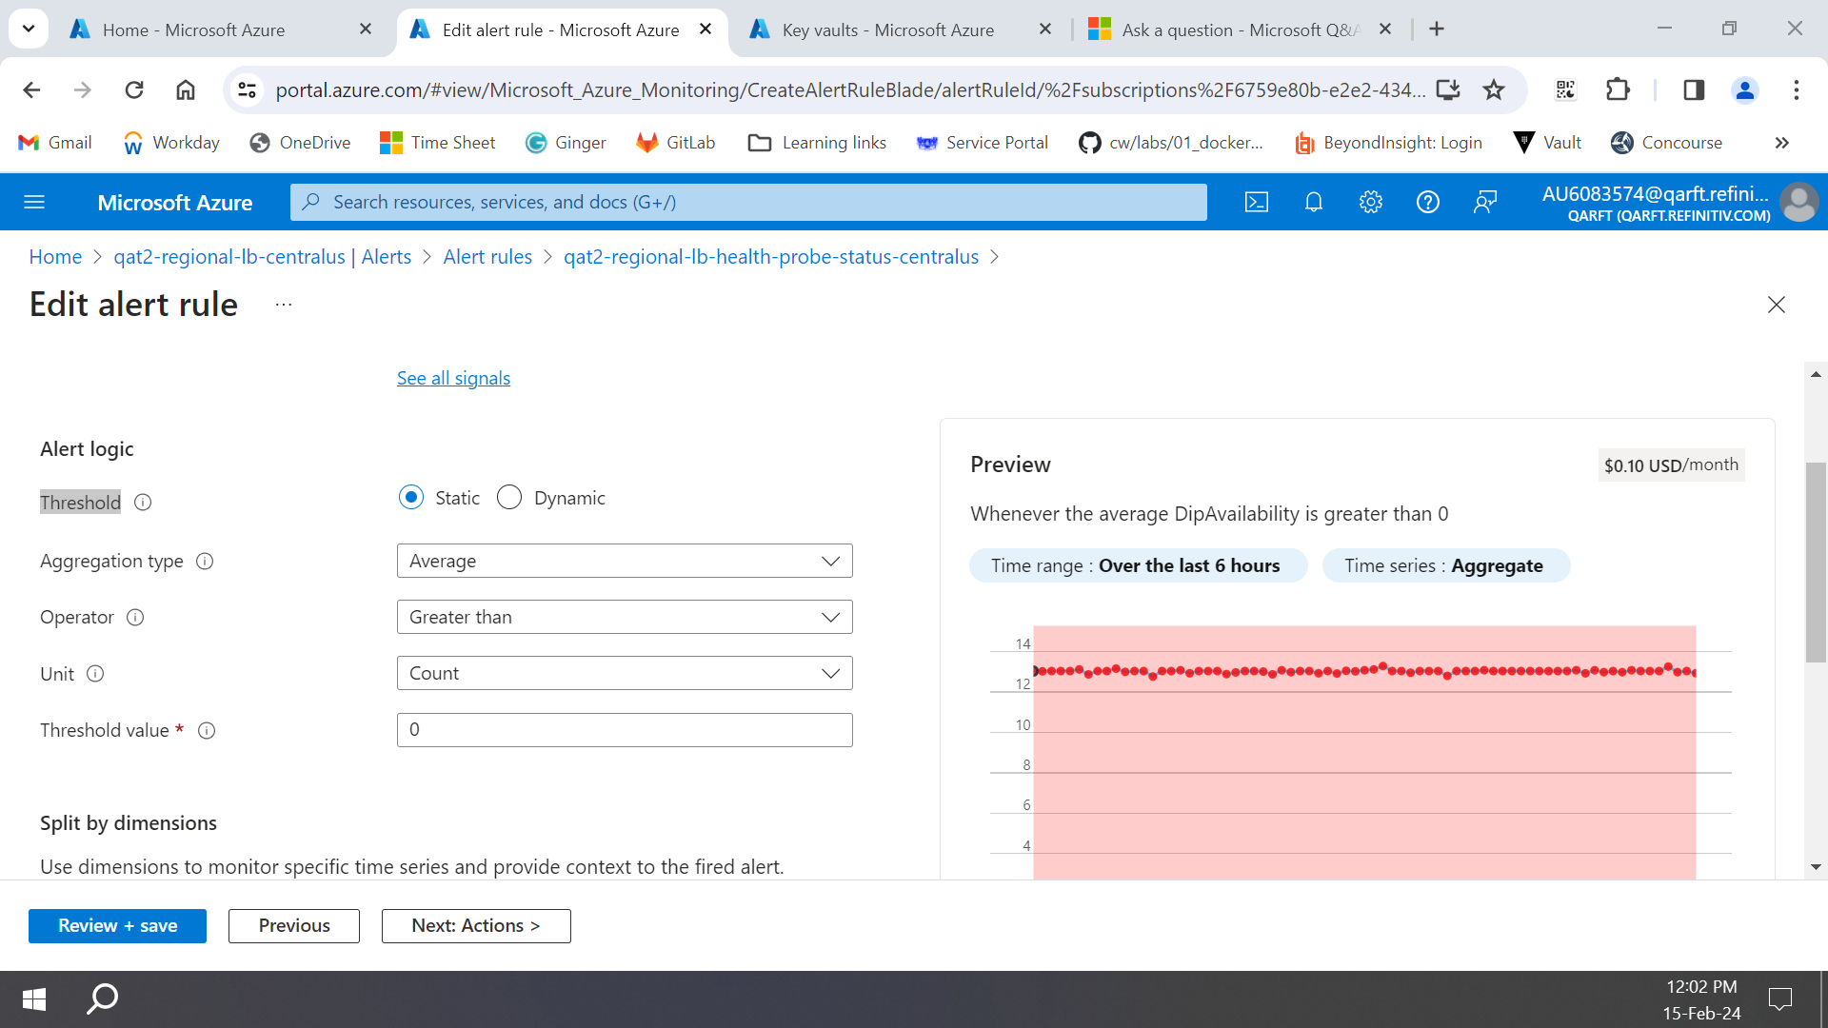Select the Static threshold radio button

[x=411, y=497]
